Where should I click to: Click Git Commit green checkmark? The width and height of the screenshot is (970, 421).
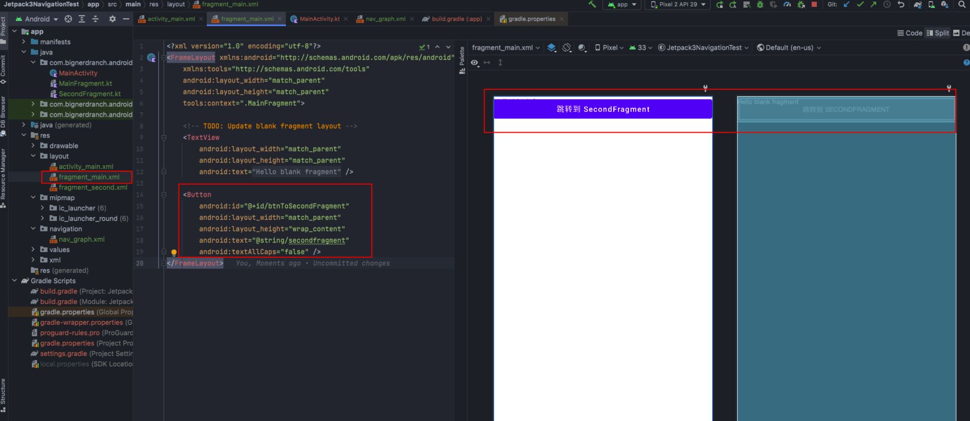tap(860, 4)
